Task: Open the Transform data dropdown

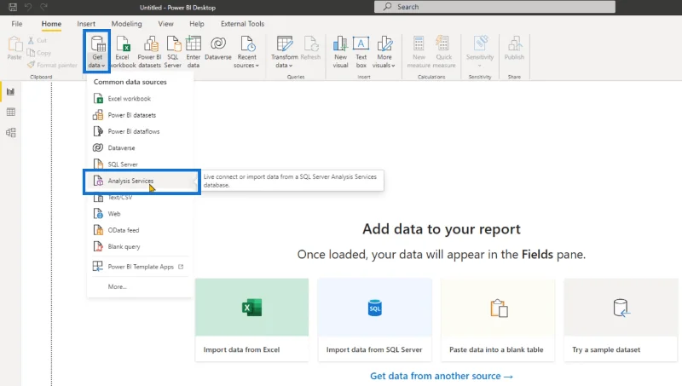Action: [285, 52]
